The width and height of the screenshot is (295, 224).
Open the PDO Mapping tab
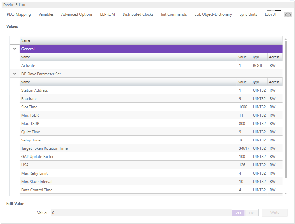(x=19, y=14)
